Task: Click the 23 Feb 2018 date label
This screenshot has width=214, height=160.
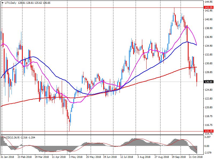Action: [25, 157]
